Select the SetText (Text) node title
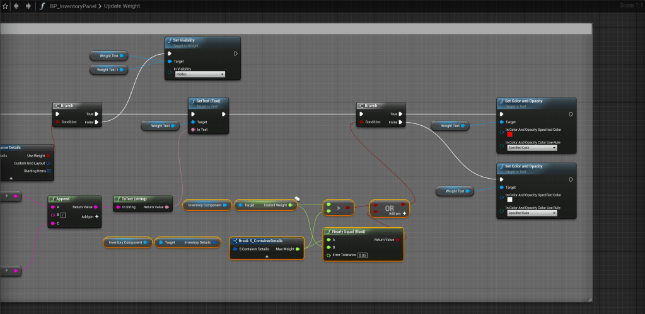Image resolution: width=645 pixels, height=314 pixels. [x=208, y=101]
